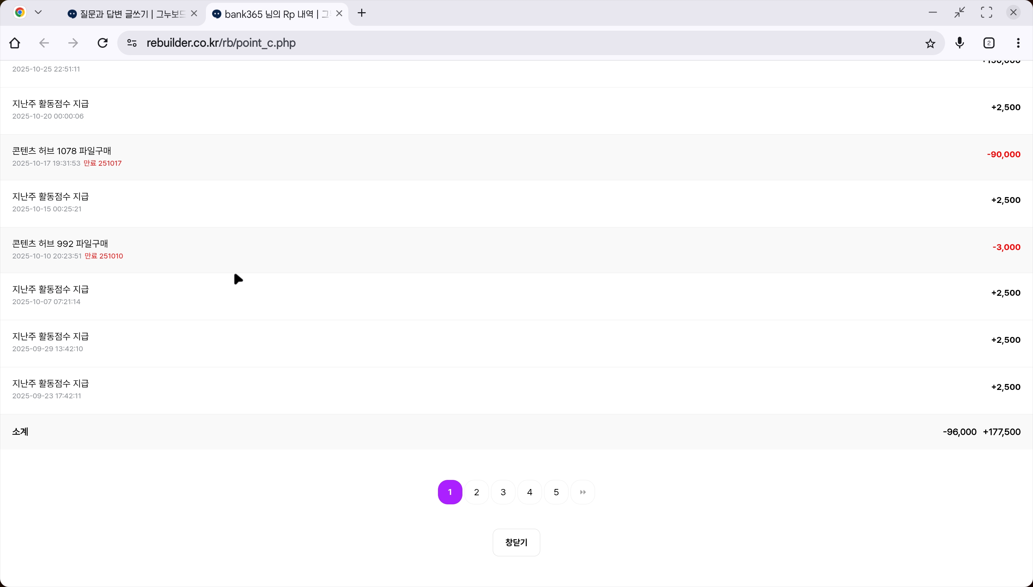Activate the voice search microphone
The height and width of the screenshot is (587, 1033).
pyautogui.click(x=960, y=43)
